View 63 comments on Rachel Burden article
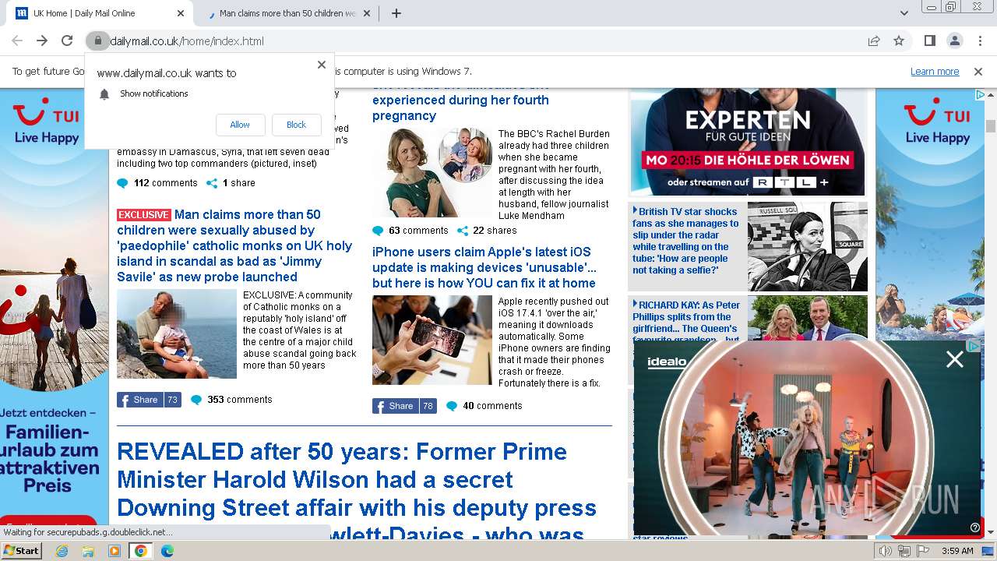 [410, 231]
